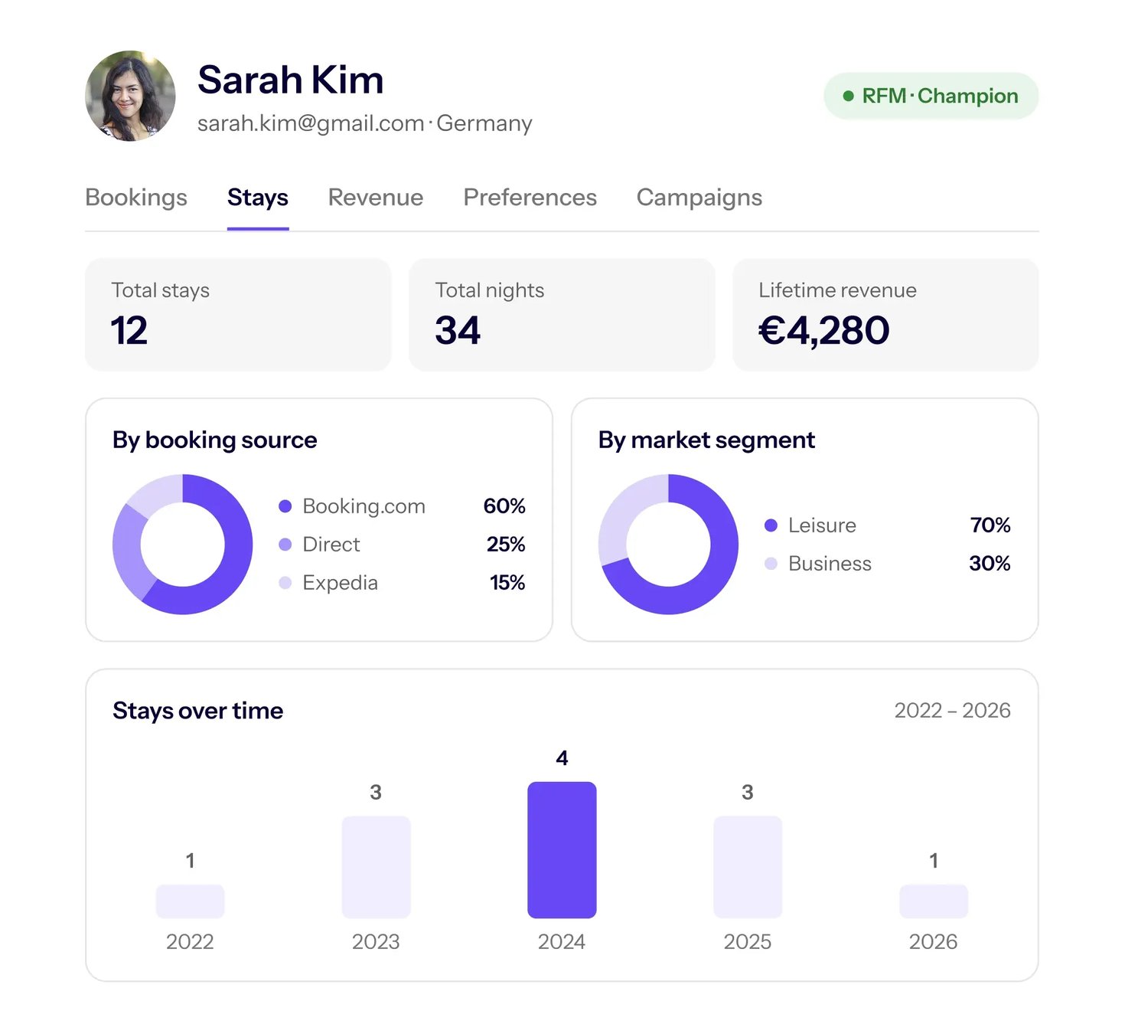Select the 2025 bar in Stays over time
This screenshot has width=1125, height=1034.
(748, 867)
